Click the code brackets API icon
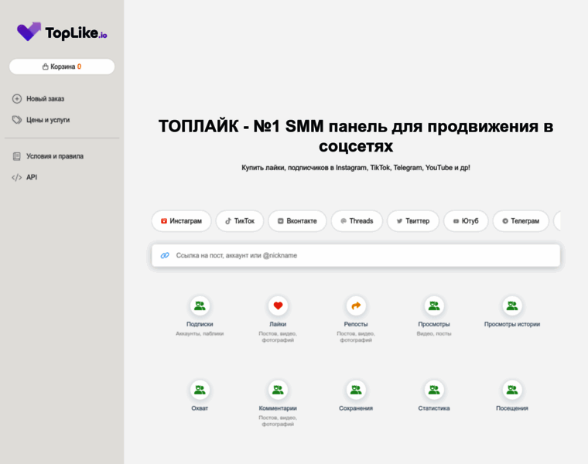Image resolution: width=588 pixels, height=464 pixels. 17,177
